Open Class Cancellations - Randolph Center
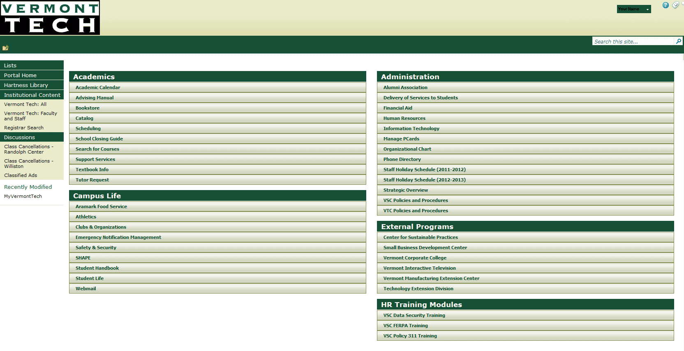Image resolution: width=684 pixels, height=351 pixels. (x=29, y=149)
